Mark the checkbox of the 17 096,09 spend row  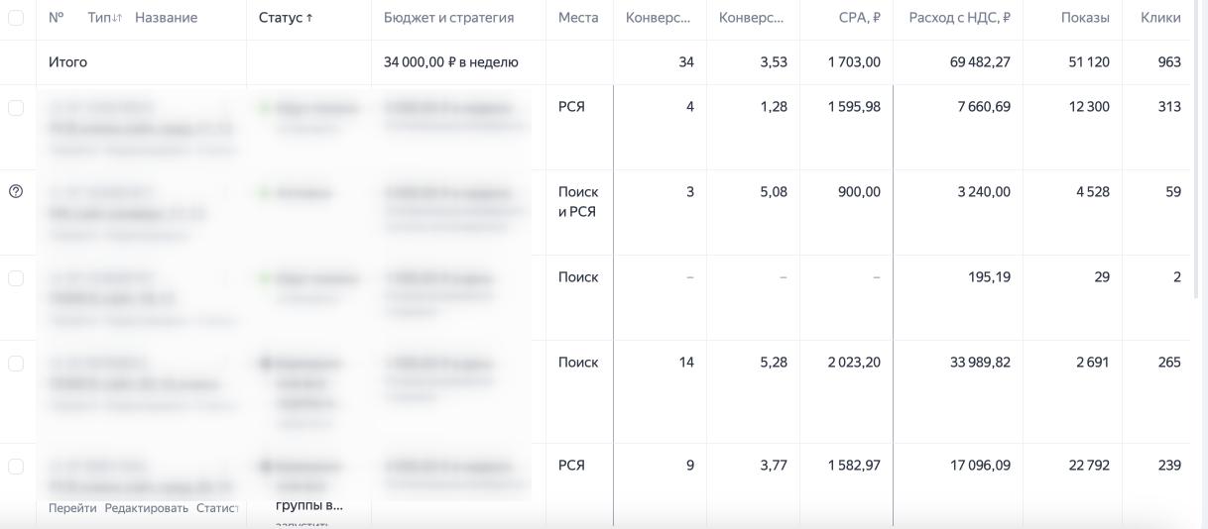point(16,467)
